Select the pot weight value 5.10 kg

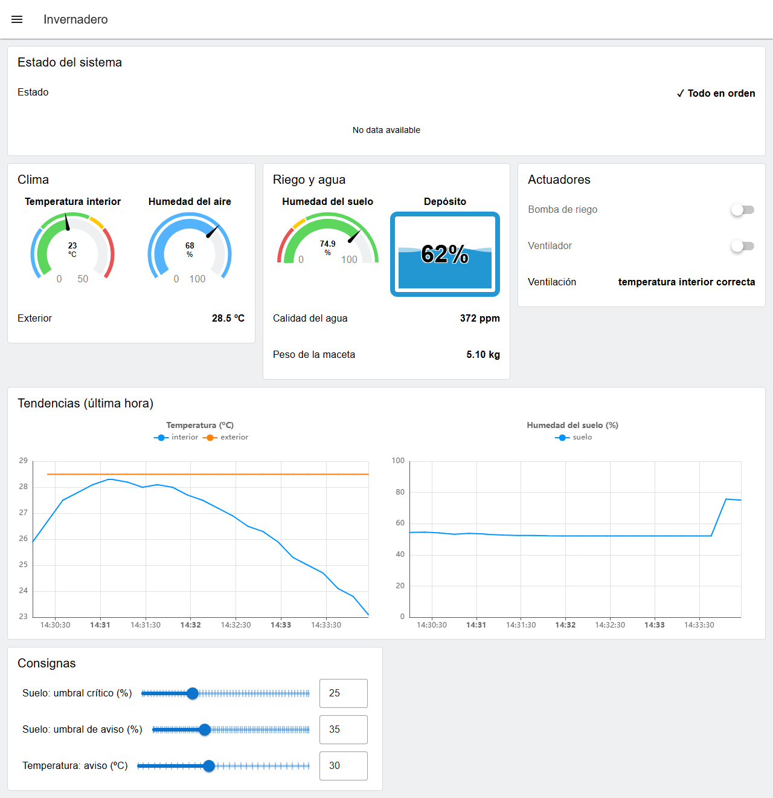[x=483, y=354]
